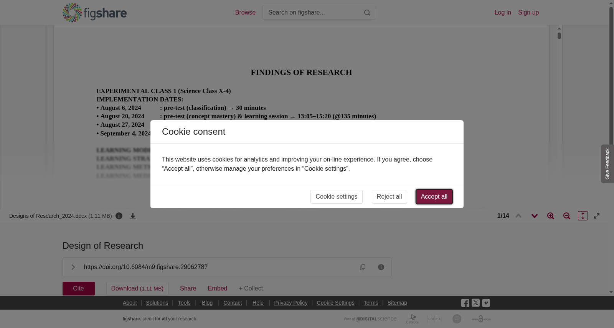Go to next page arrow in viewer
Viewport: 614px width, 328px height.
(535, 216)
